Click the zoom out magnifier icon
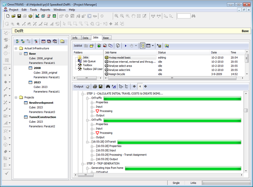Image resolution: width=253 pixels, height=187 pixels. pyautogui.click(x=122, y=16)
